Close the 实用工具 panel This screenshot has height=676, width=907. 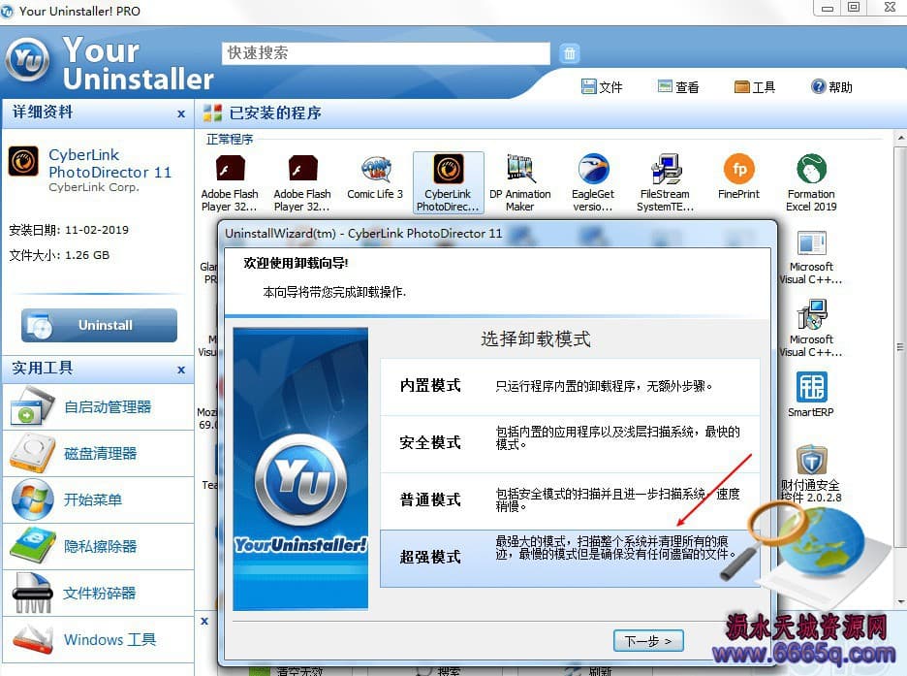(181, 370)
